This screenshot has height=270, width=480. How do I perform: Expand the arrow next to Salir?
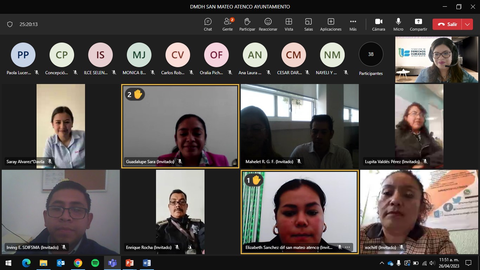pos(467,24)
